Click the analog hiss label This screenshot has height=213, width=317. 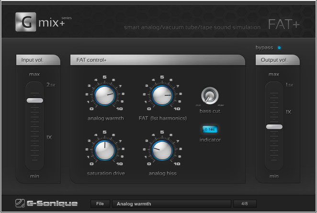click(x=163, y=173)
